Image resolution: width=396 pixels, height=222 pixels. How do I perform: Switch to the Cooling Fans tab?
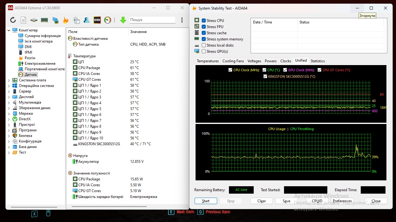(x=233, y=61)
